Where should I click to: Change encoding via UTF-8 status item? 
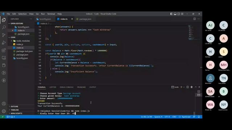pyautogui.click(x=167, y=117)
